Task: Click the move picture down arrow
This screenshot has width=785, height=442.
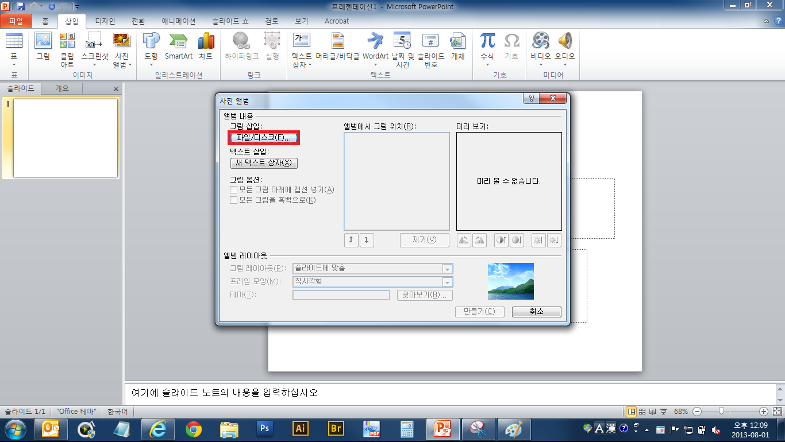Action: tap(367, 241)
